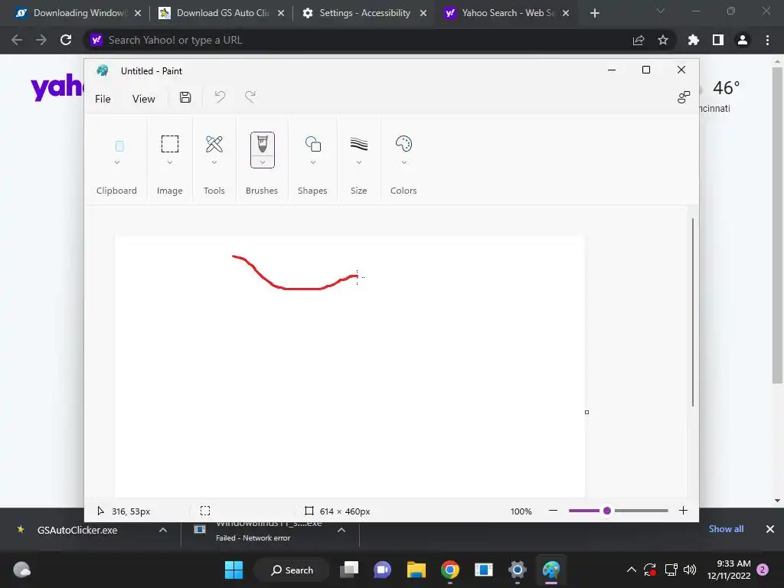The width and height of the screenshot is (784, 588).
Task: Click the Redo arrow in Paint
Action: [x=250, y=97]
